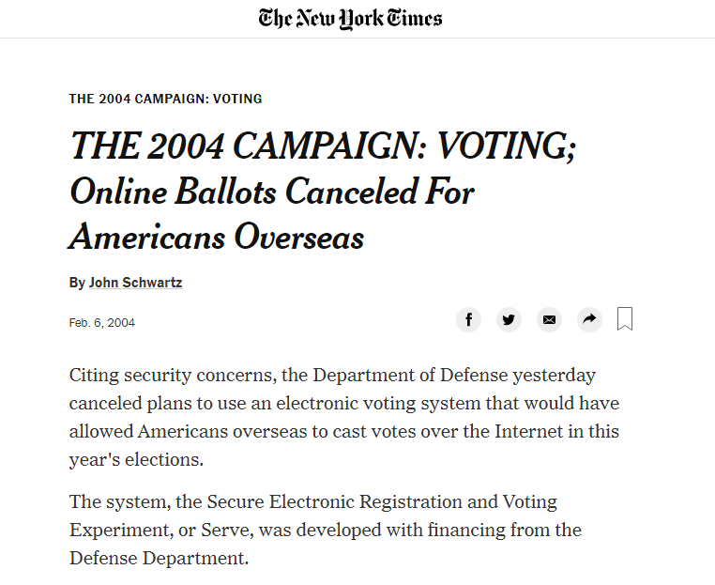
Task: Click the headline line 'THE 2004 CAMPAIGN: VOTING;'
Action: point(323,146)
